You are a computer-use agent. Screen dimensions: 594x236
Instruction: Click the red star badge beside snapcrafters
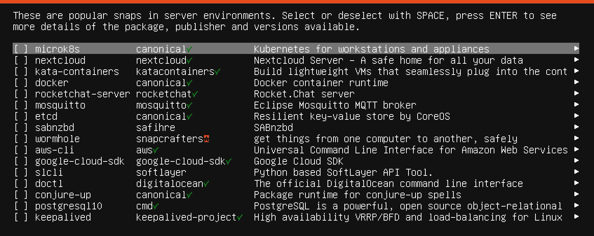pyautogui.click(x=207, y=139)
